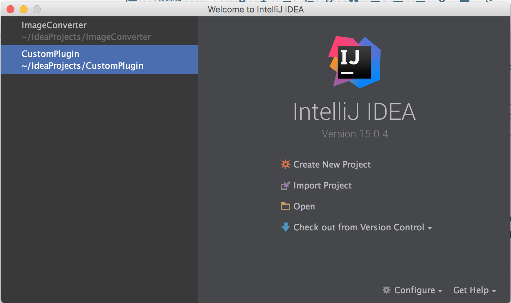Image resolution: width=511 pixels, height=303 pixels.
Task: Click the Version 15.0.4 text
Action: coord(354,134)
